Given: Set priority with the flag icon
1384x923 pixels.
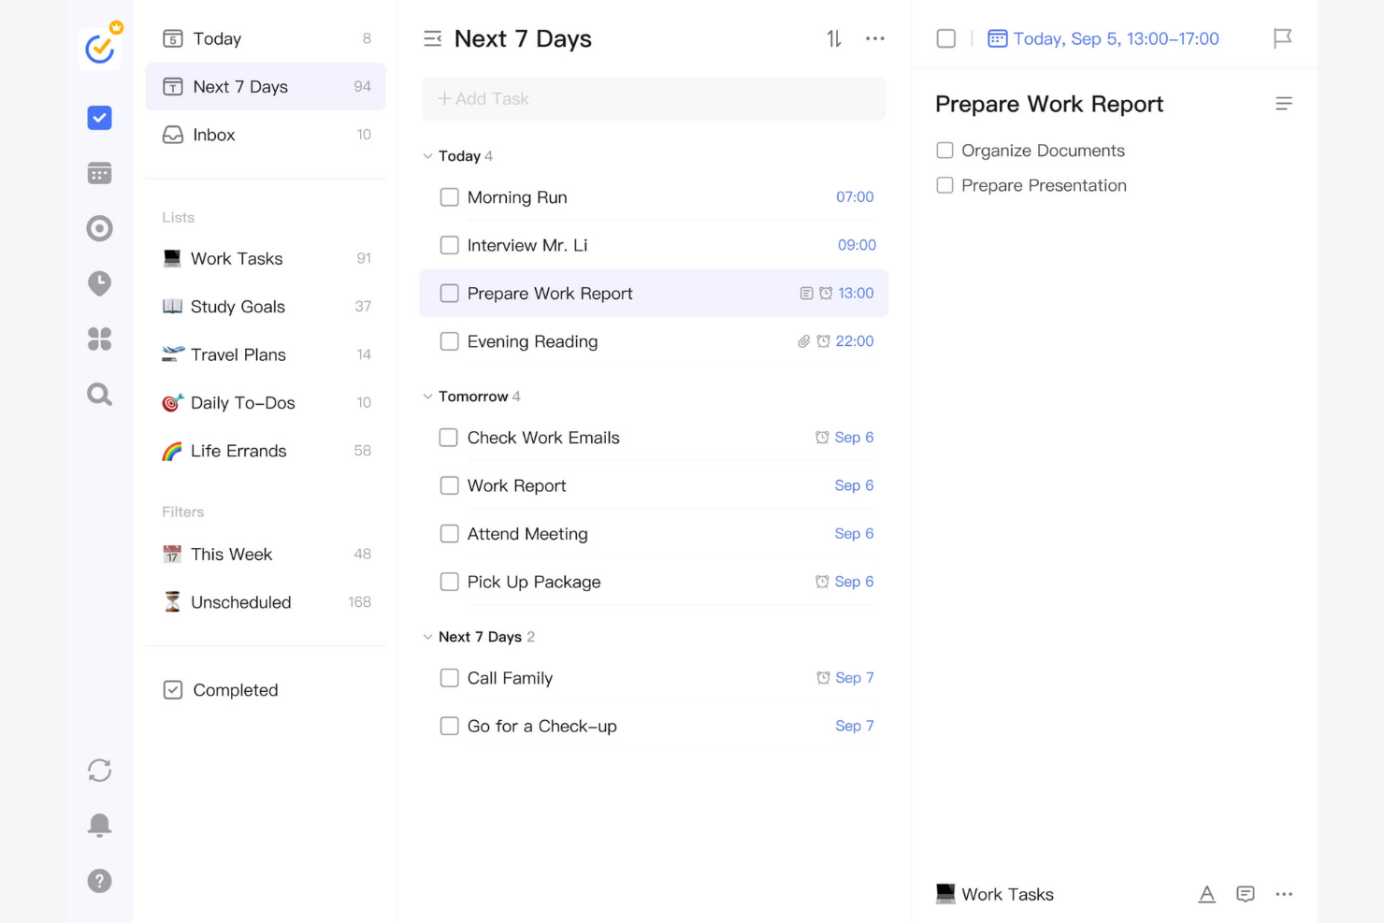Looking at the screenshot, I should click(x=1282, y=37).
